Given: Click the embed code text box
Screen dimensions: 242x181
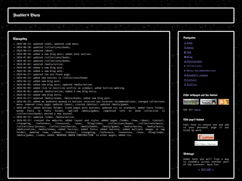Looking at the screenshot, I should coord(206,143).
